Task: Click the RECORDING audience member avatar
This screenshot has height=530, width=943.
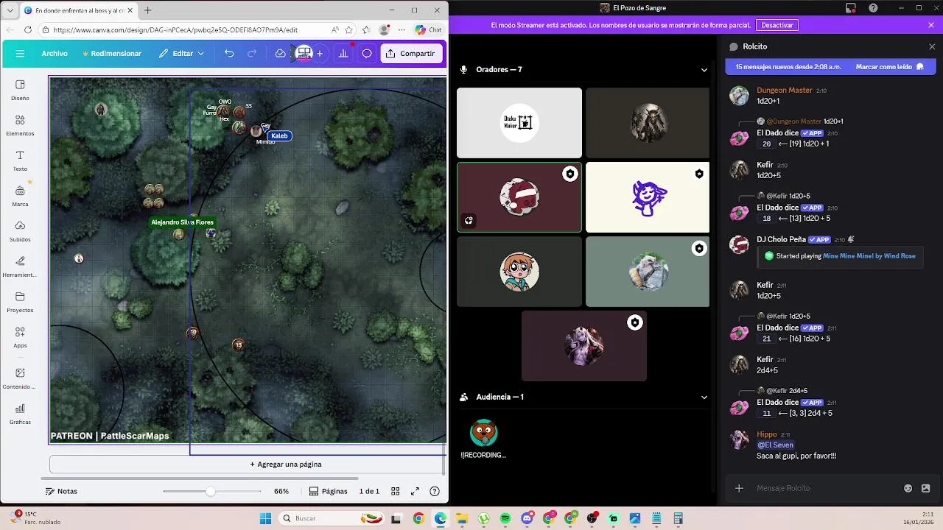Action: pos(483,433)
